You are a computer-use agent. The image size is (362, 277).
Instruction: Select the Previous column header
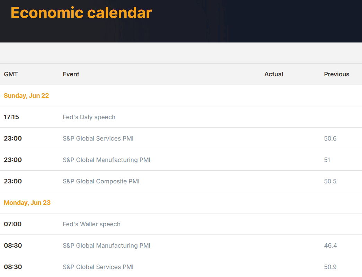tap(336, 74)
